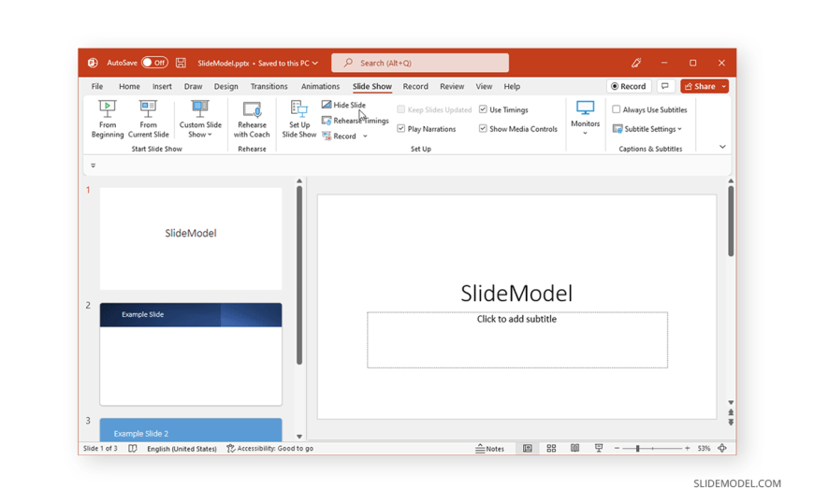The image size is (814, 504).
Task: Click the slide panel scroll down arrow
Action: 299,437
